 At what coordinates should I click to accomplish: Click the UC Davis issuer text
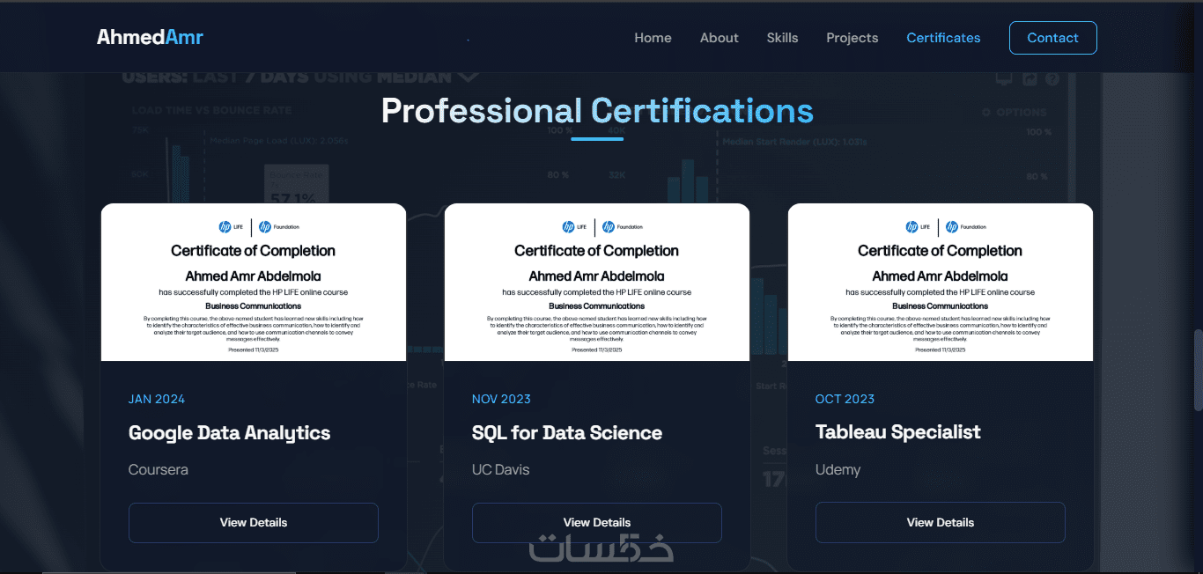click(501, 469)
